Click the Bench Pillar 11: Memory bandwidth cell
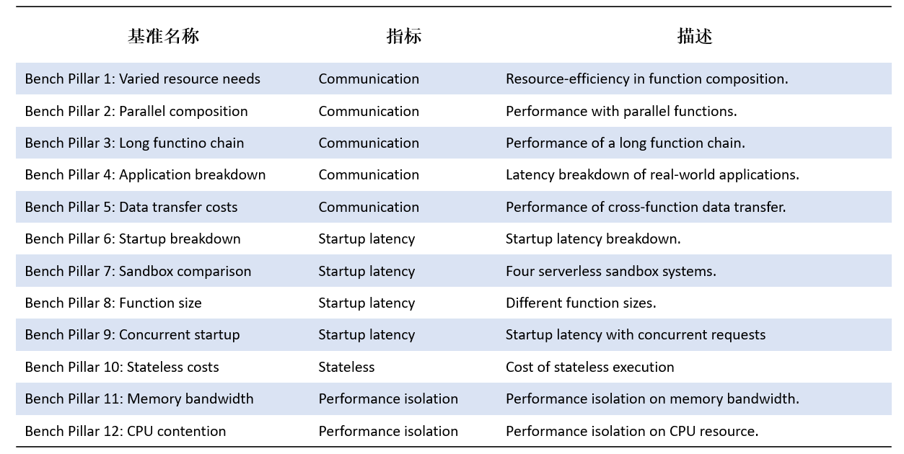The height and width of the screenshot is (454, 904). click(139, 399)
